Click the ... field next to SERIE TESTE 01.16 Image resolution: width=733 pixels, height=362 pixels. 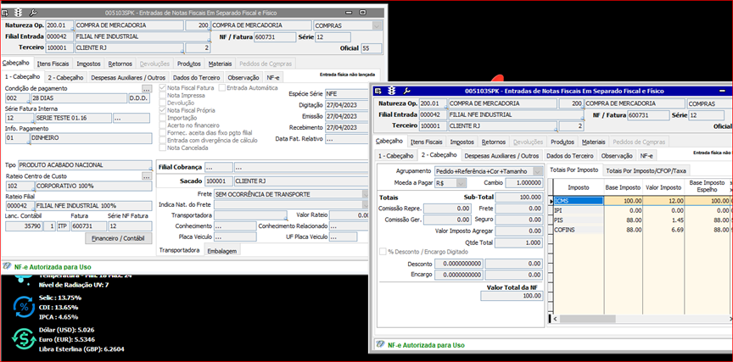click(131, 119)
